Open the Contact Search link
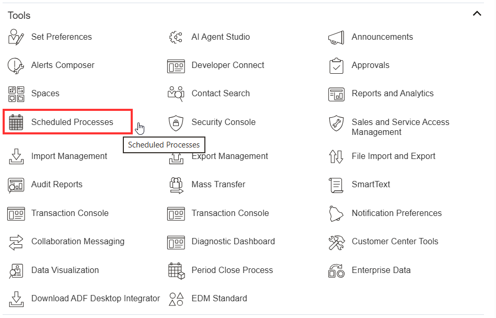Image resolution: width=496 pixels, height=318 pixels. coord(221,94)
